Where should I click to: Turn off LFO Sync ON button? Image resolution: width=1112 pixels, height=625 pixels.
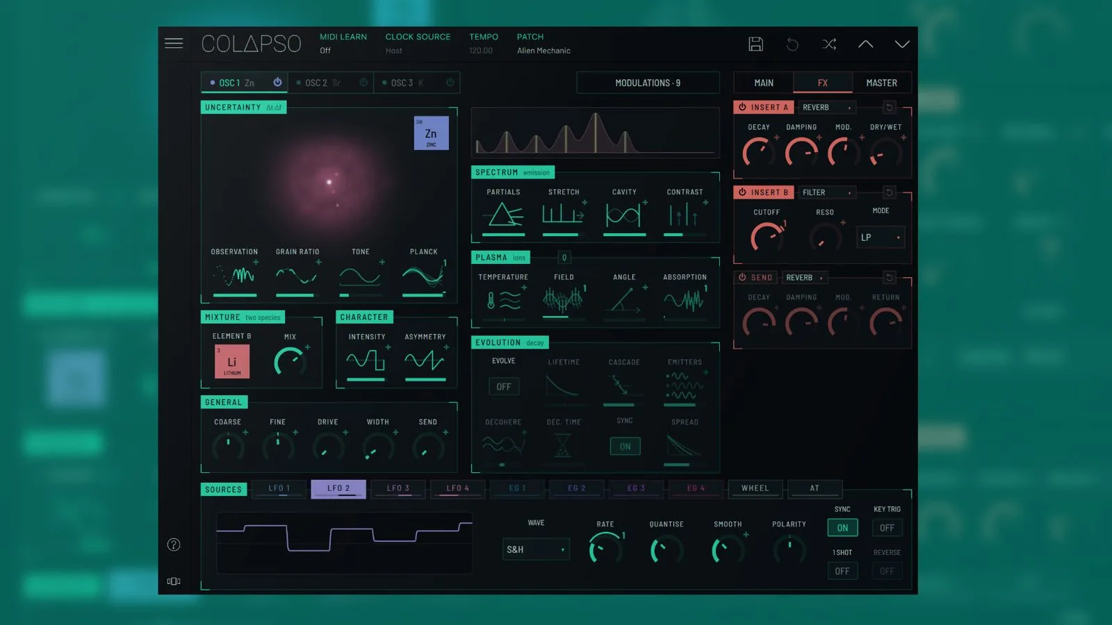pyautogui.click(x=842, y=528)
